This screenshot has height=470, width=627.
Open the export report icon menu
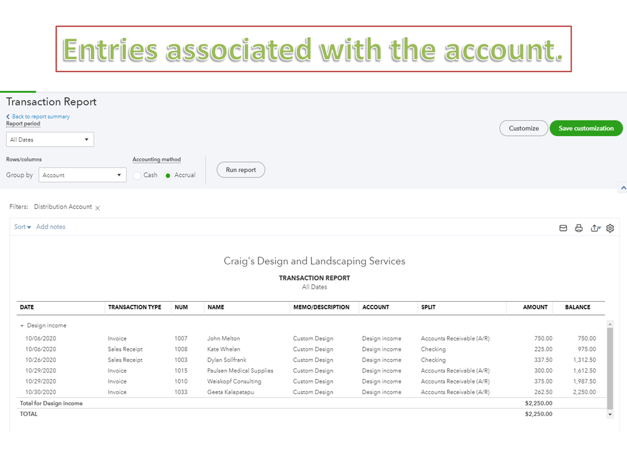[x=595, y=228]
